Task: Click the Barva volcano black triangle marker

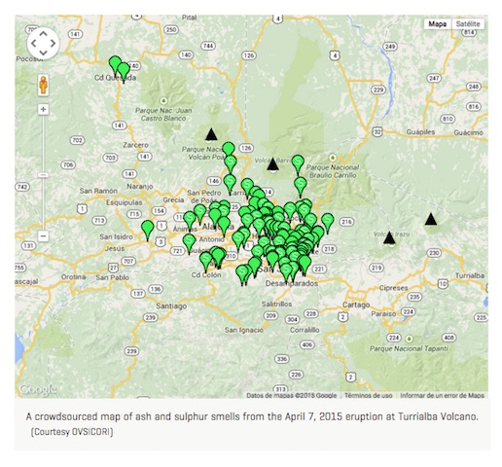Action: 272,164
